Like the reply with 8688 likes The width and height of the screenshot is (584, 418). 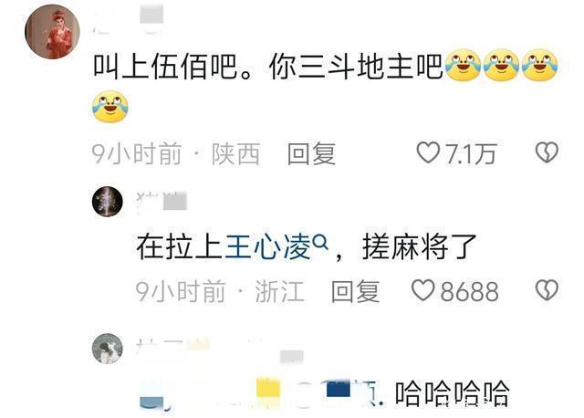(x=423, y=290)
